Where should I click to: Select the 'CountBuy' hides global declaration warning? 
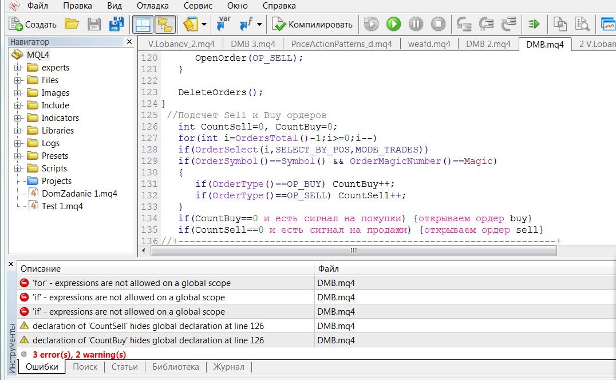point(316,340)
